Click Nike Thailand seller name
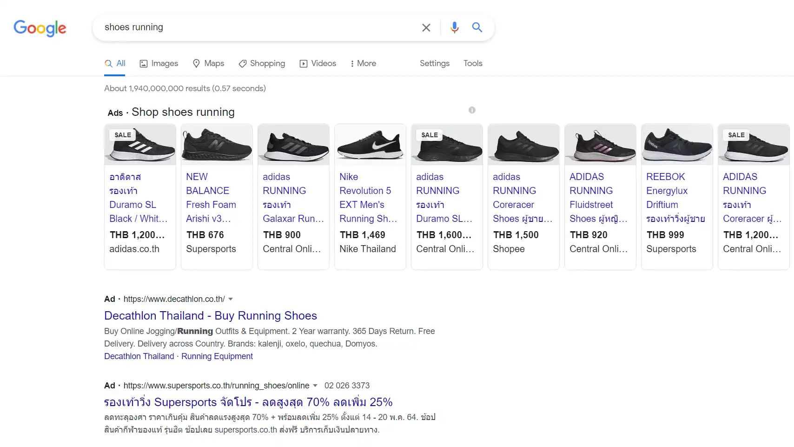 368,249
